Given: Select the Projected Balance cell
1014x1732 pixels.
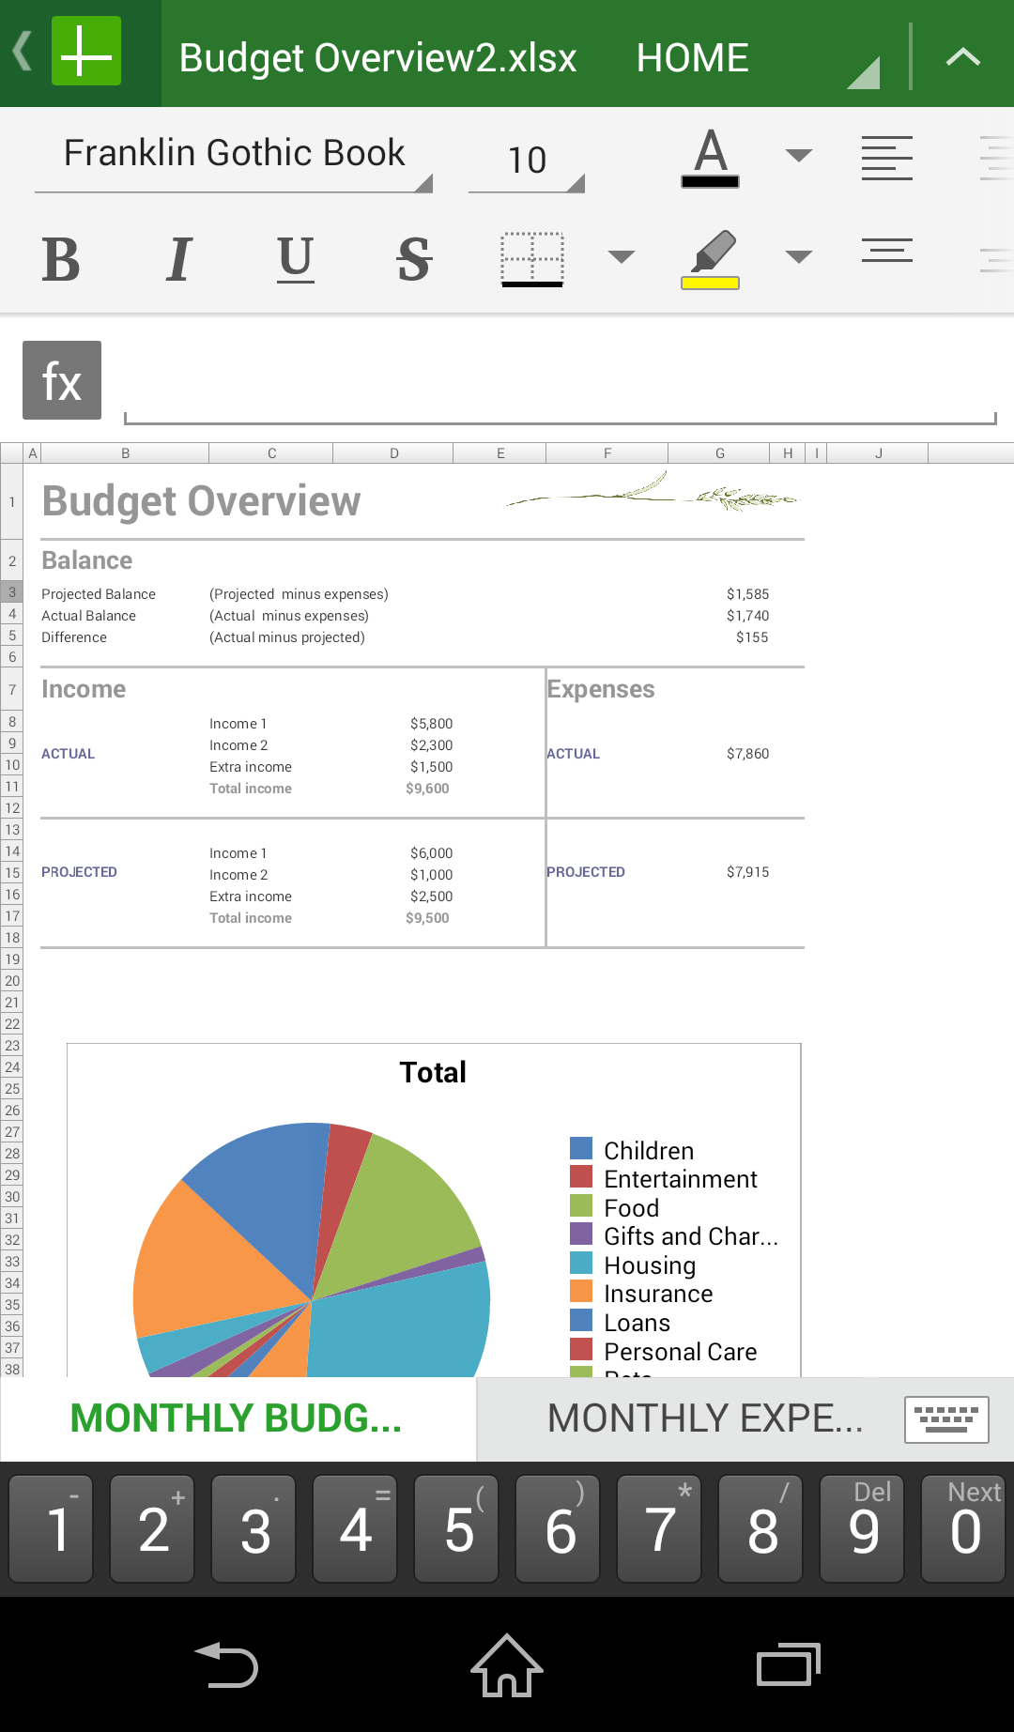Looking at the screenshot, I should coord(99,594).
